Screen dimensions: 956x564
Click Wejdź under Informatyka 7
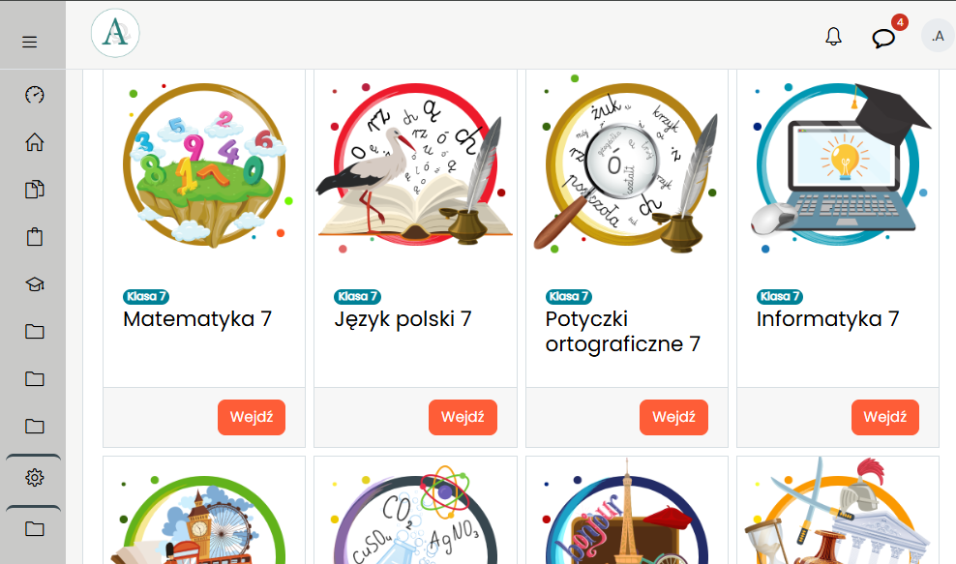click(884, 417)
